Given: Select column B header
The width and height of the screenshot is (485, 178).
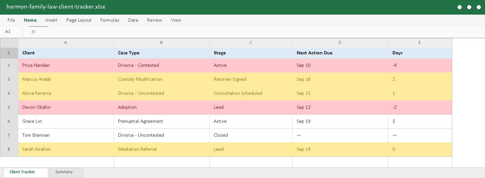Looking at the screenshot, I should [x=161, y=43].
